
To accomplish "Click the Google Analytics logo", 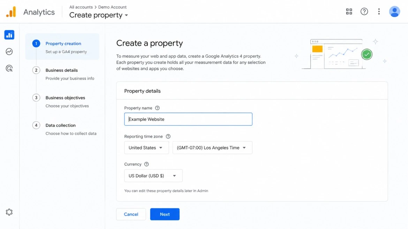I will [11, 12].
